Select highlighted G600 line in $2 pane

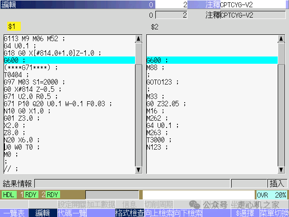point(212,60)
